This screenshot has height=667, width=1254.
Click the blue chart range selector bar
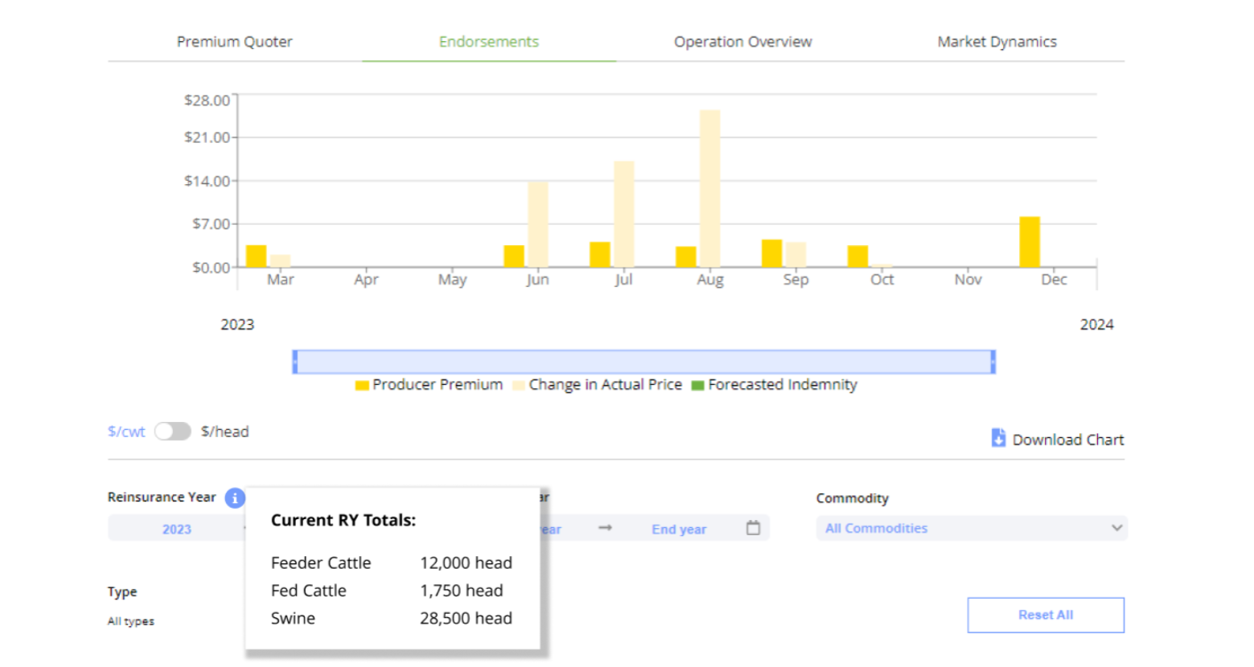(x=644, y=362)
